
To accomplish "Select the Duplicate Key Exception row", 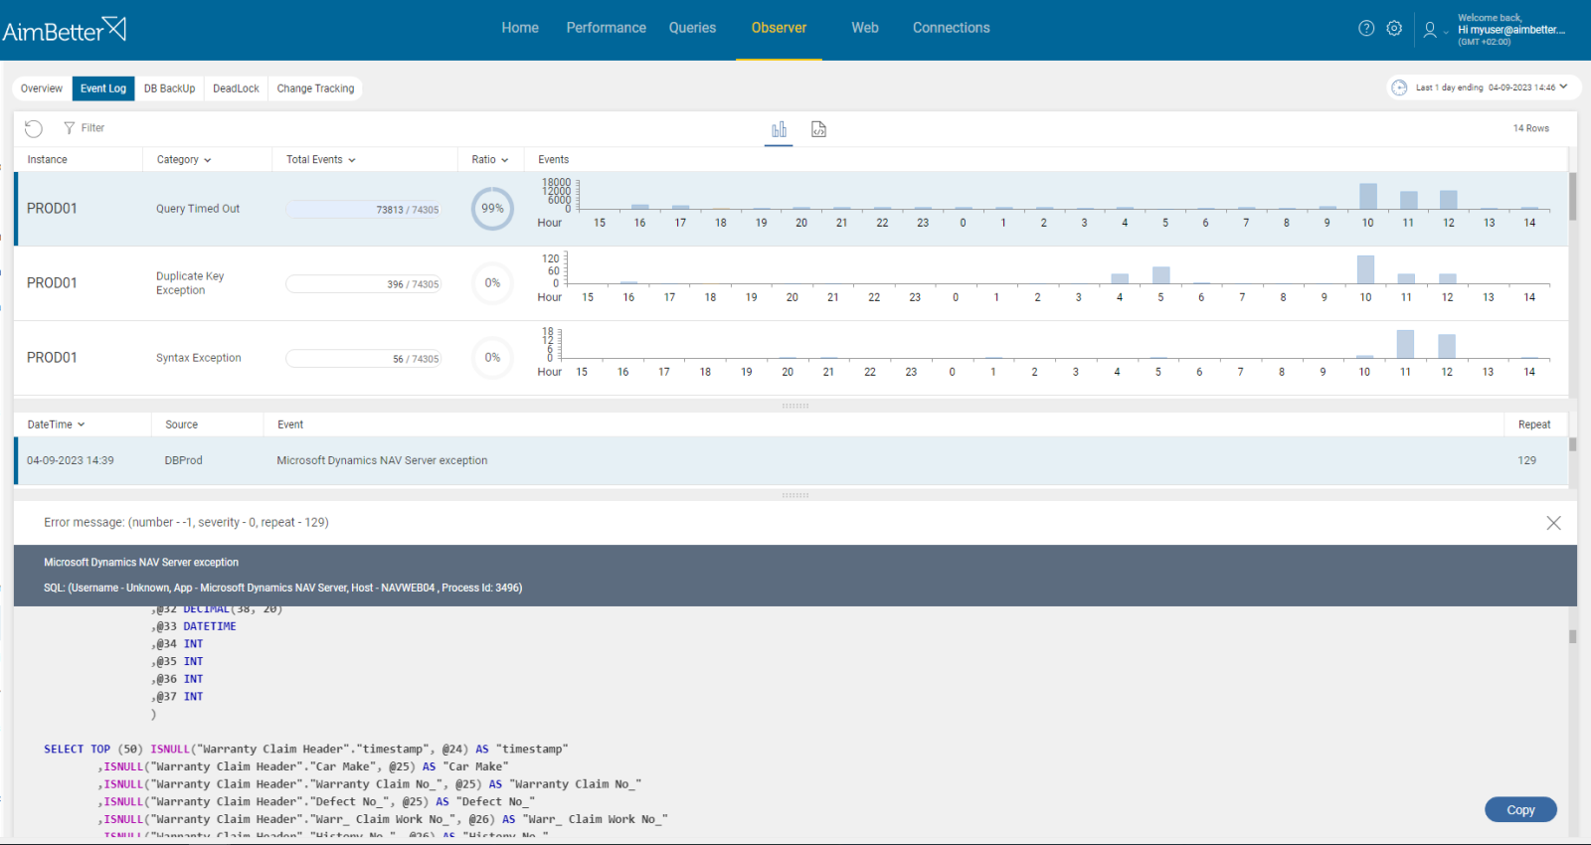I will 792,283.
